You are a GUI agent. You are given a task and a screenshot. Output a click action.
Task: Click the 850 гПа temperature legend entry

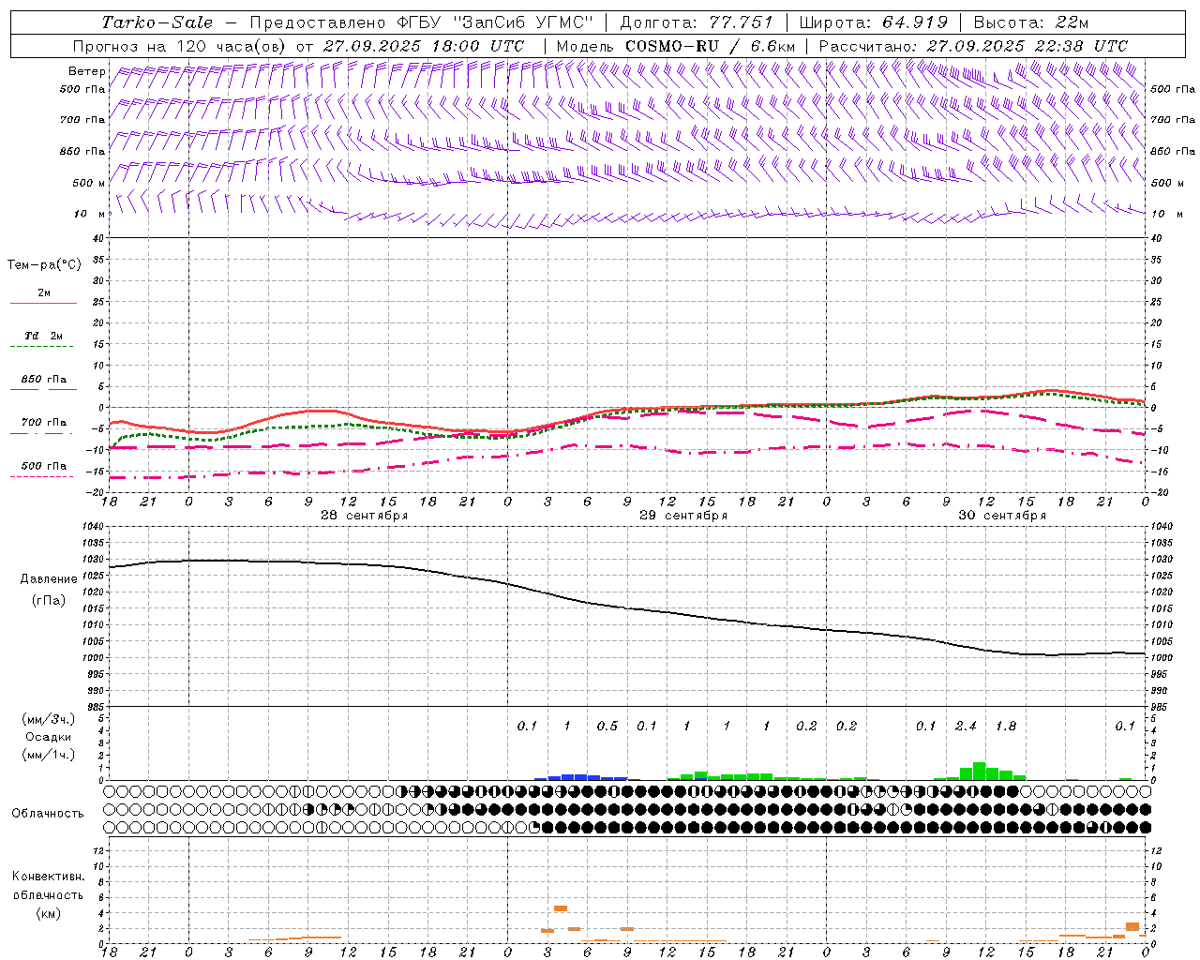[x=43, y=380]
